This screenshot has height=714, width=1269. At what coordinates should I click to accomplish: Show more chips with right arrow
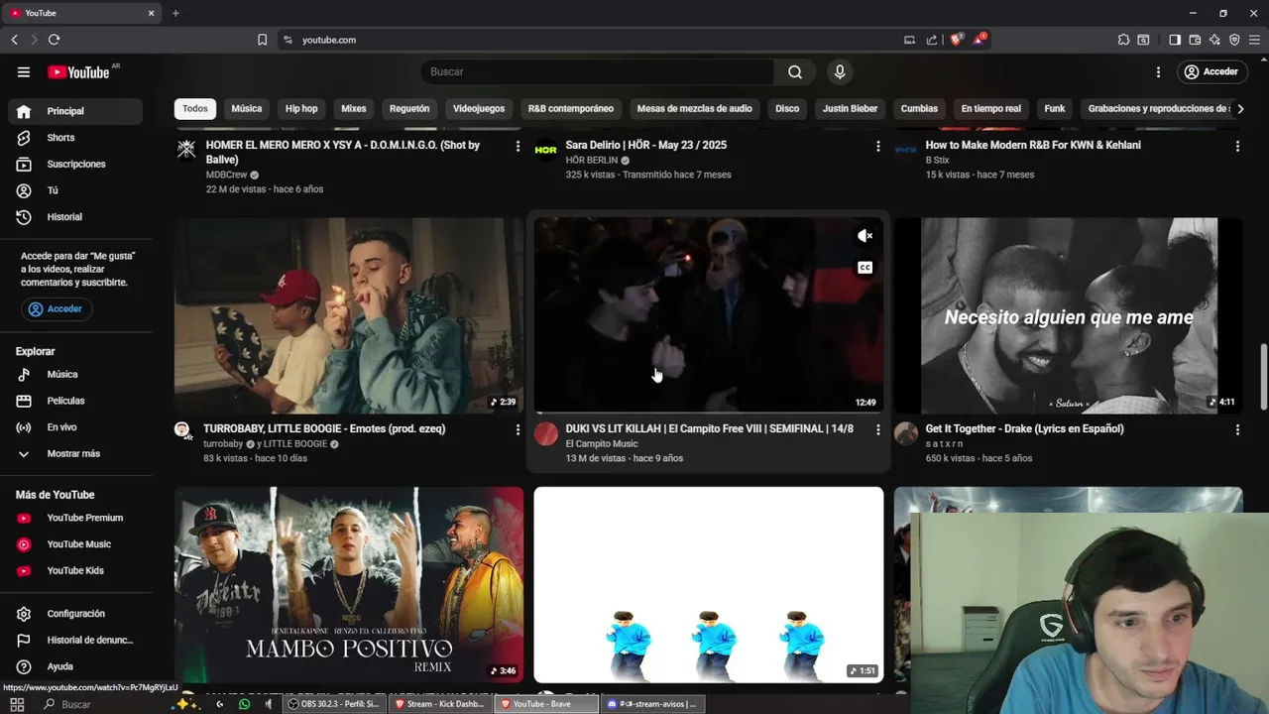pyautogui.click(x=1240, y=109)
